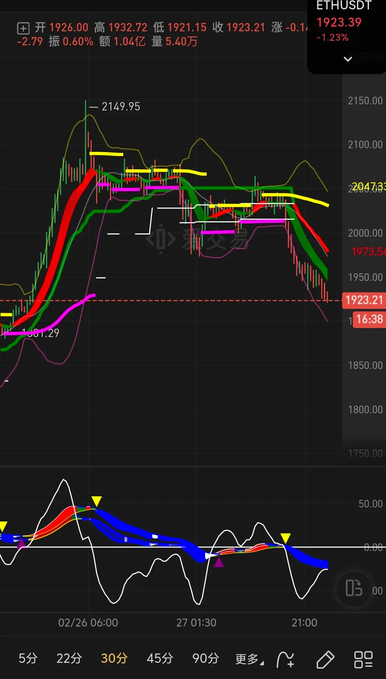Open the grid layout settings icon
Screen dimensions: 386x679
point(363,660)
